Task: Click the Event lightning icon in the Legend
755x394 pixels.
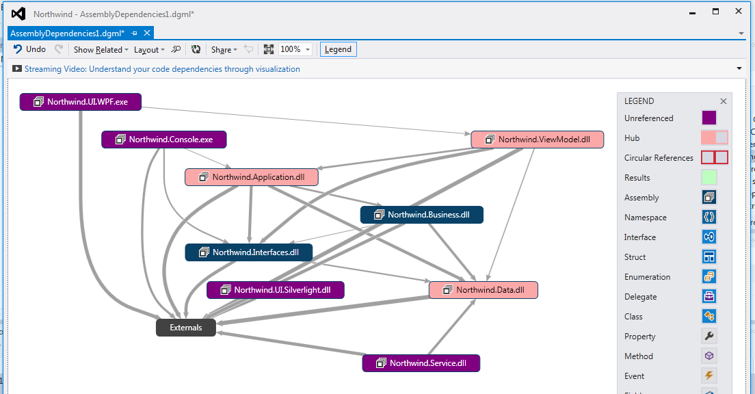Action: (708, 376)
